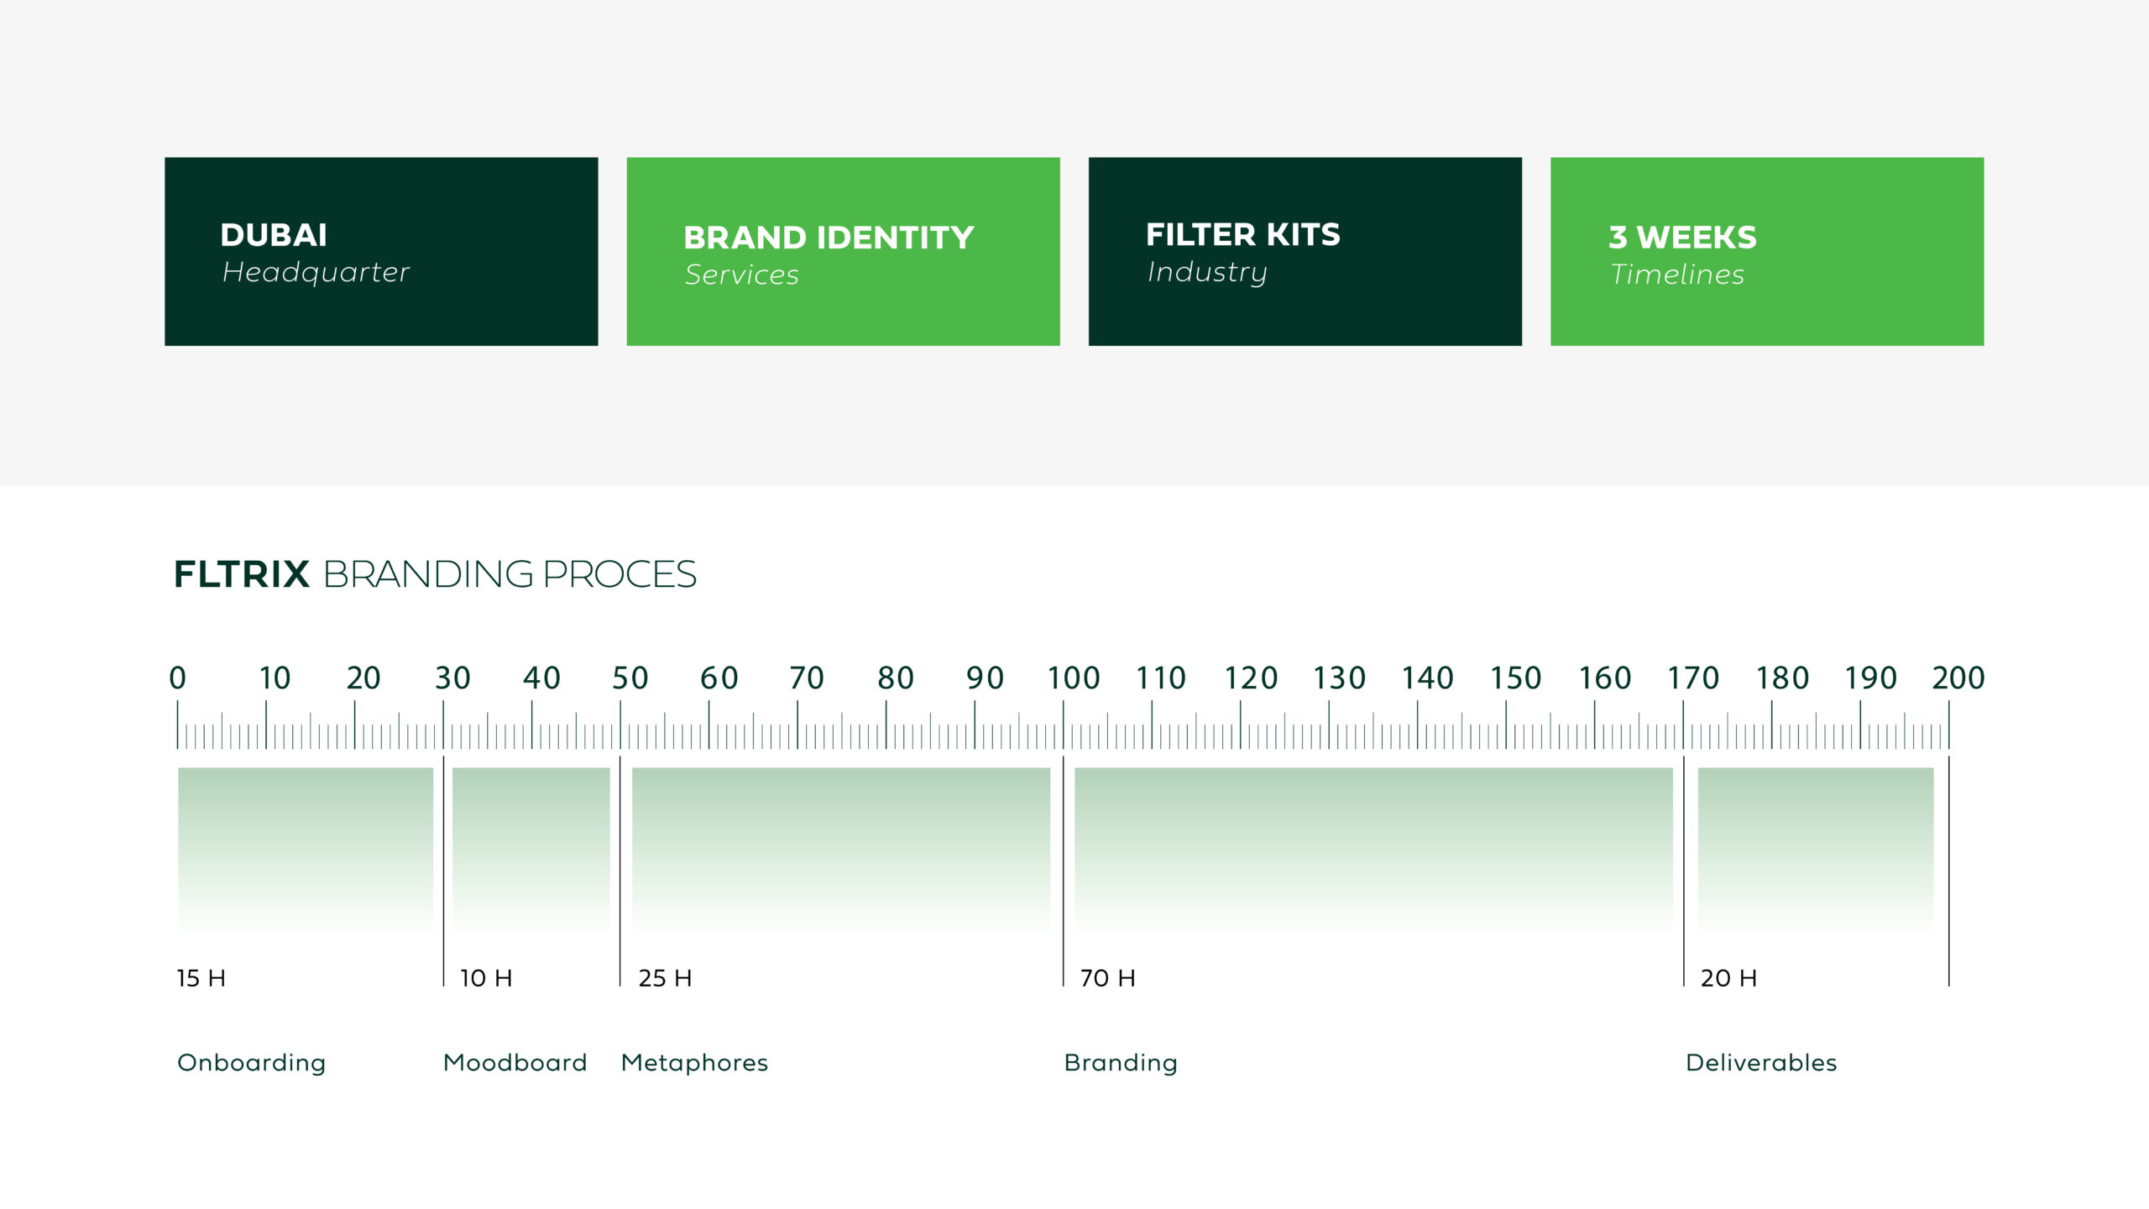Viewport: 2149px width, 1209px height.
Task: Click the 70 H duration label
Action: 1107,978
